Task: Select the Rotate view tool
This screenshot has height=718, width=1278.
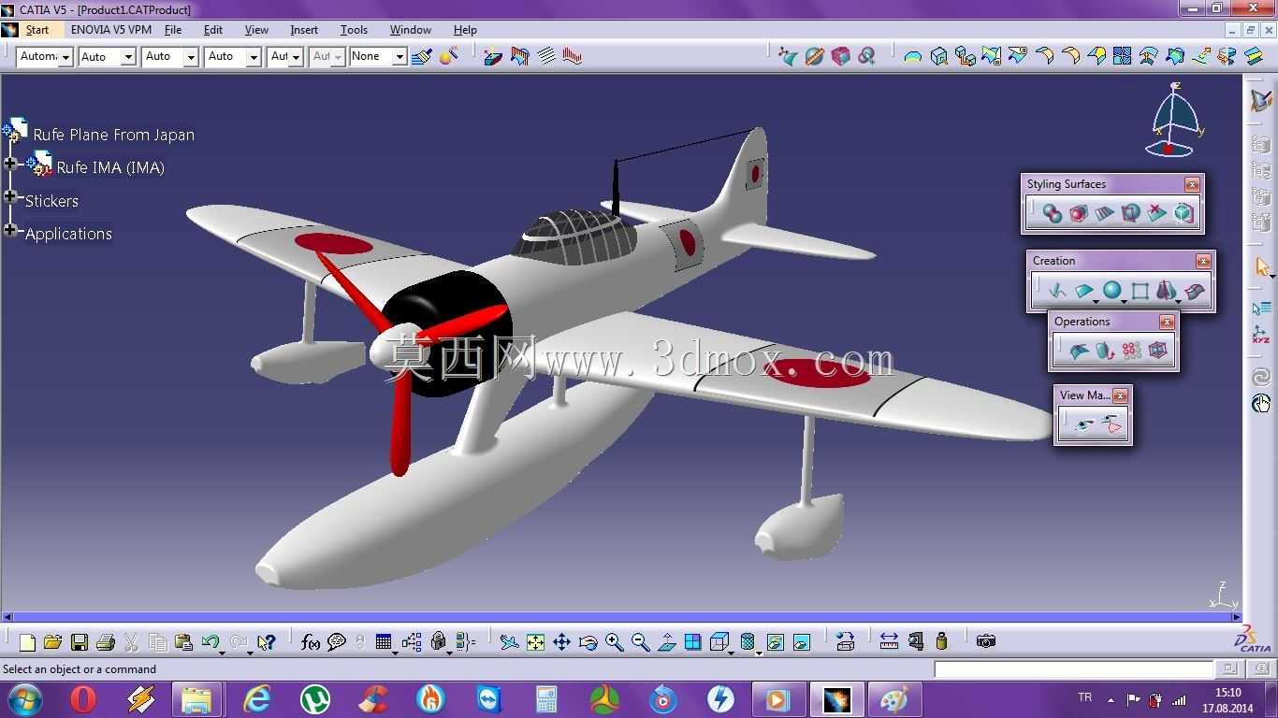Action: point(588,642)
